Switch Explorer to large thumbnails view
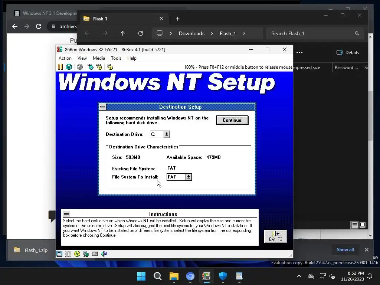This screenshot has height=285, width=380. (x=363, y=225)
